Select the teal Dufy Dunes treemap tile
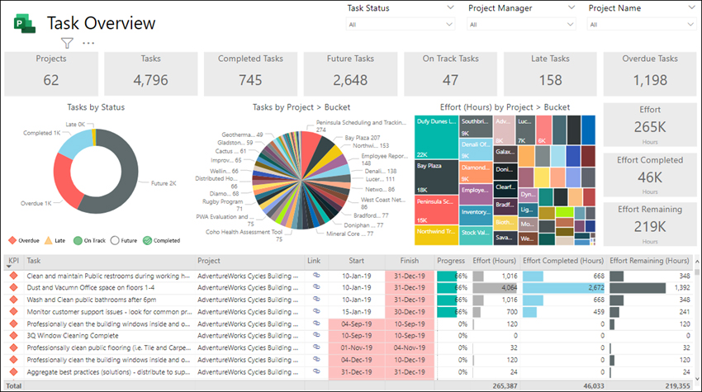 pos(437,137)
